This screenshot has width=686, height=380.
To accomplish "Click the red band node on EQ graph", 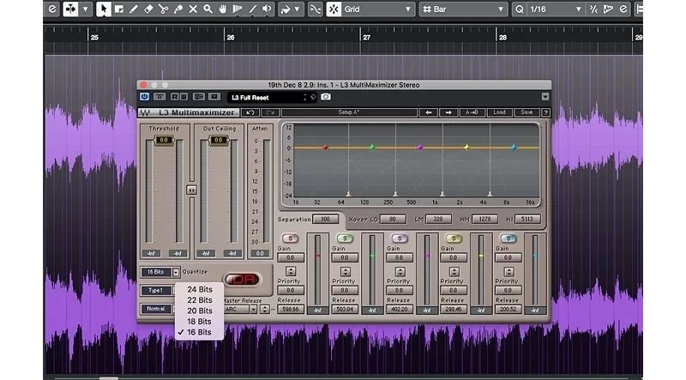I will tap(326, 148).
